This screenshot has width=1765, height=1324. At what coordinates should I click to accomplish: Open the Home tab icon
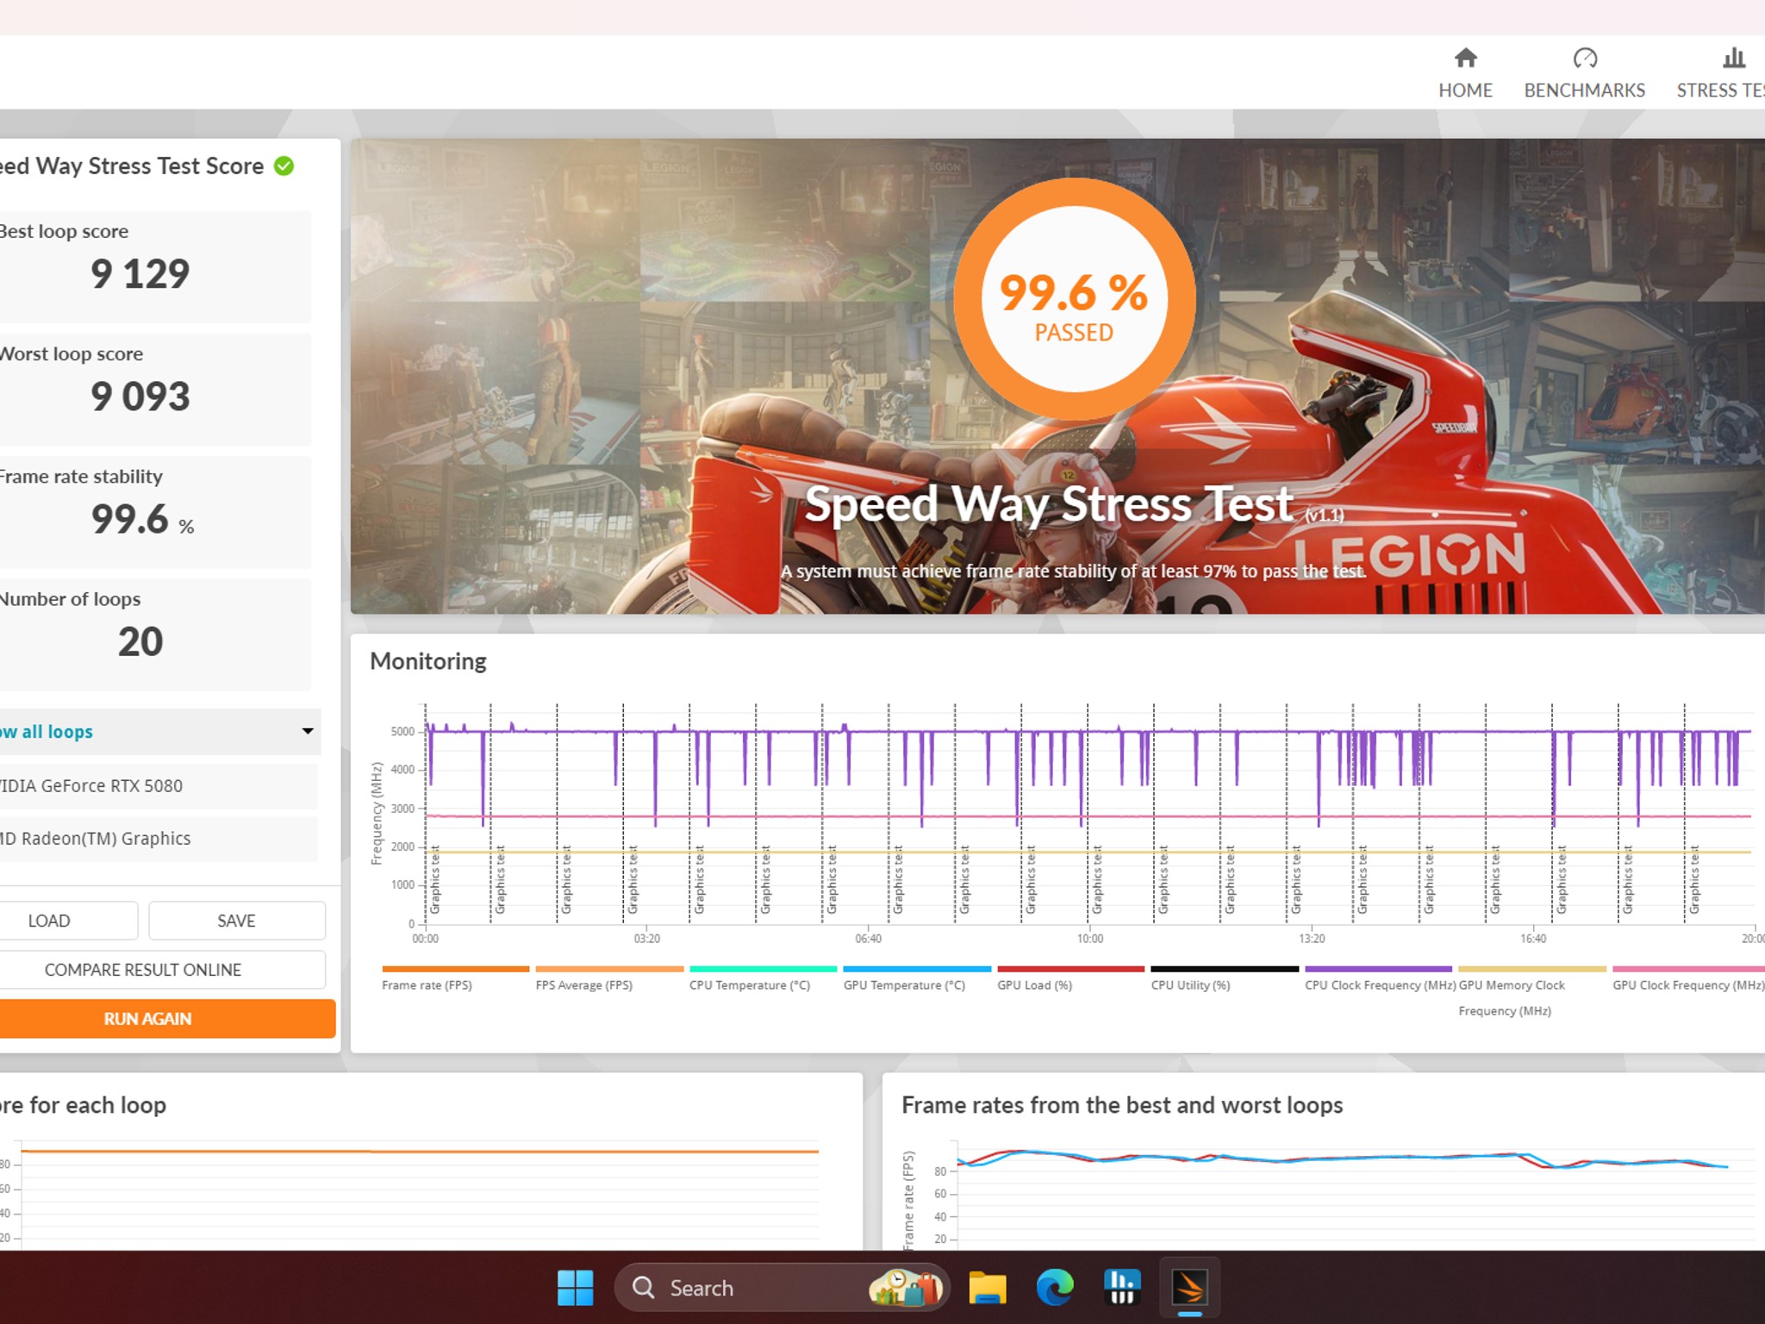click(1465, 58)
